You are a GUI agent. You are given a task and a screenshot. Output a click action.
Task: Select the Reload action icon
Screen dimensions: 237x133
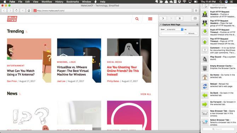(205, 86)
